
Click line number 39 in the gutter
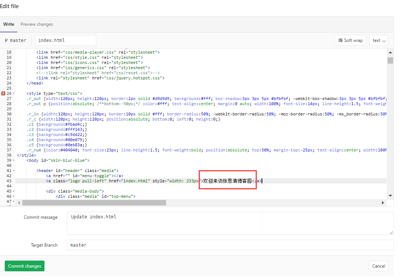coord(8,160)
